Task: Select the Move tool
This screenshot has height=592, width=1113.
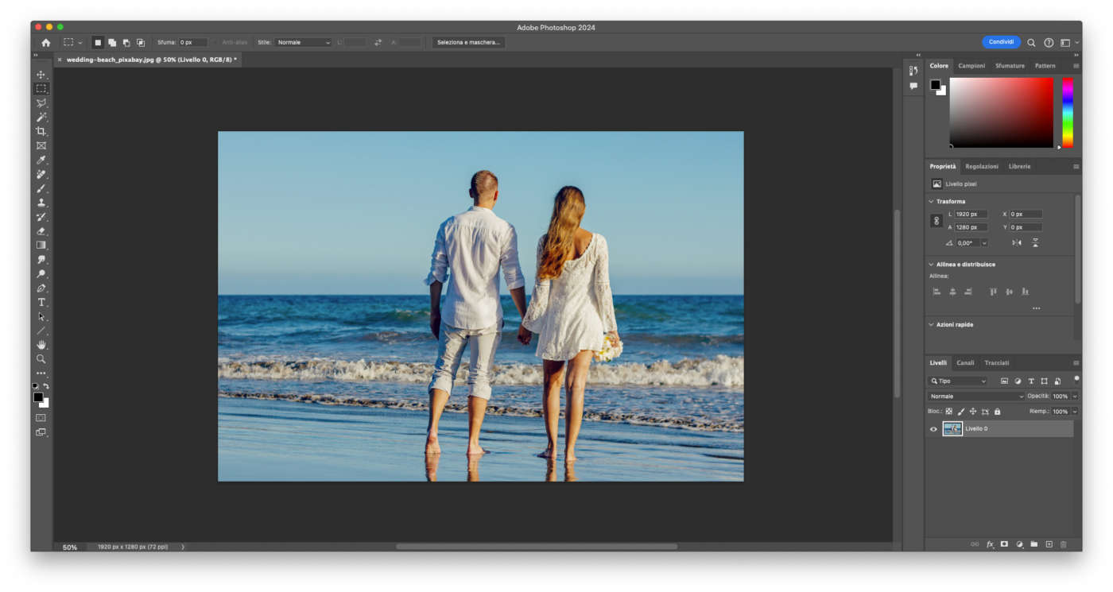Action: coord(41,75)
